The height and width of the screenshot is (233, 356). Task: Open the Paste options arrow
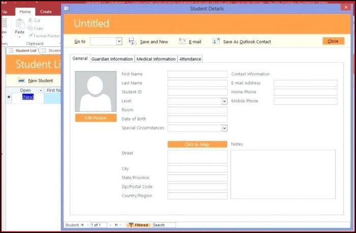coord(19,37)
